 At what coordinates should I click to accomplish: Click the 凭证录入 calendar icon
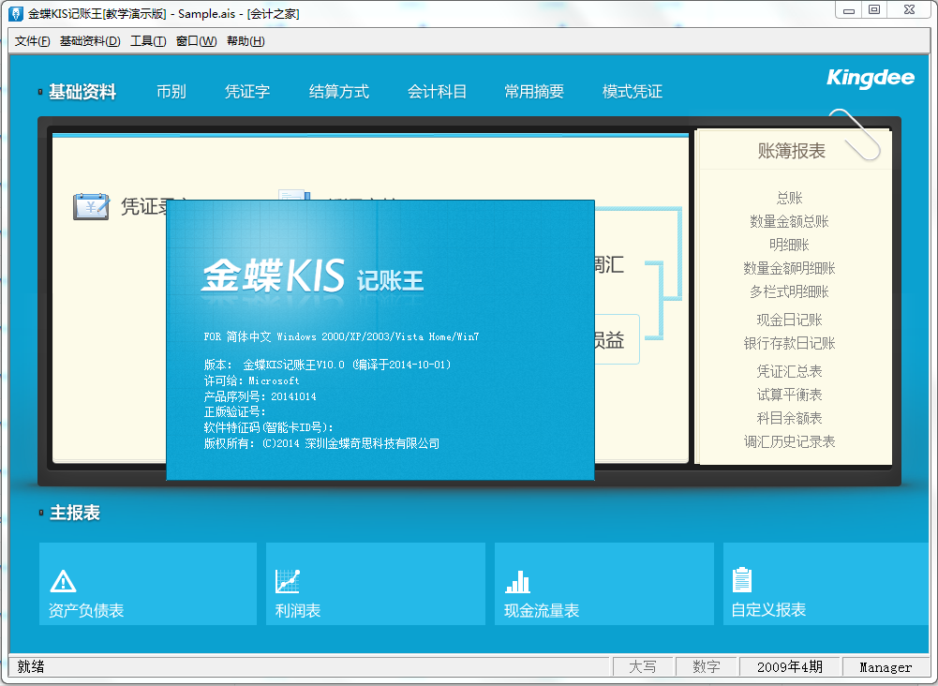[x=92, y=206]
